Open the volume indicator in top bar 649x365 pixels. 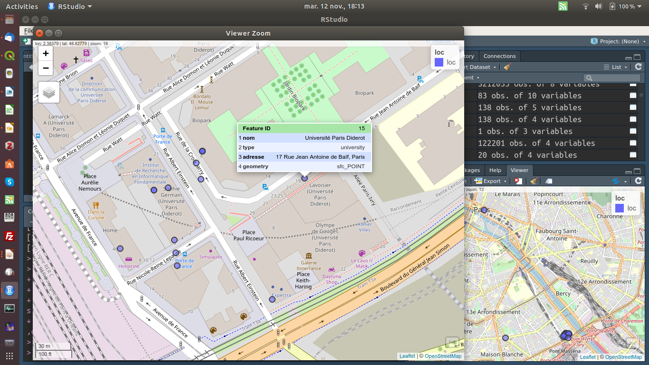click(598, 6)
